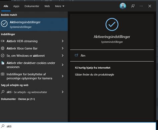Click the open-window icon beside Åbn
The image size is (158, 130).
pyautogui.click(x=76, y=55)
